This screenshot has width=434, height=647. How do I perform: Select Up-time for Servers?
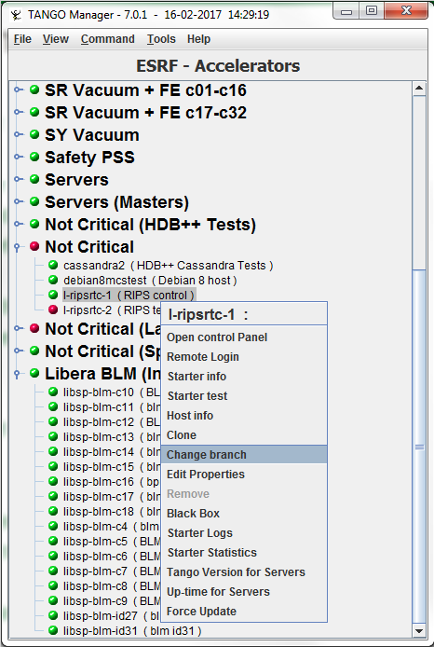point(244,592)
